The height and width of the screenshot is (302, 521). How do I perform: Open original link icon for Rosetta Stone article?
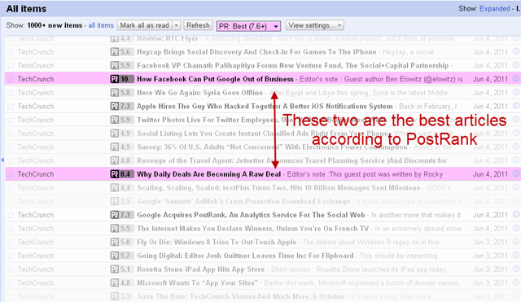click(x=516, y=269)
